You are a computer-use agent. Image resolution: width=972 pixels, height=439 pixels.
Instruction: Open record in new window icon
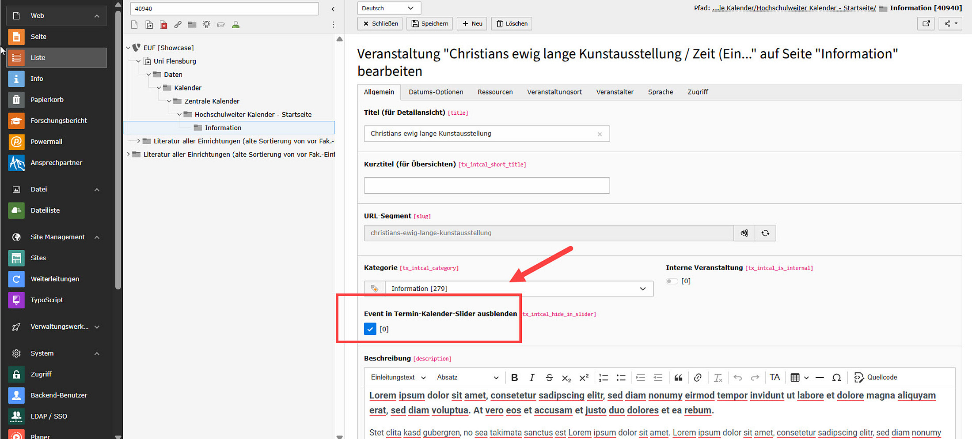coord(926,24)
